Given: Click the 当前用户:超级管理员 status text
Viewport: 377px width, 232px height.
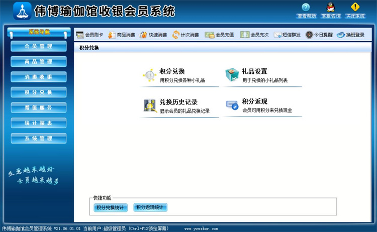Looking at the screenshot, I should pyautogui.click(x=105, y=228).
